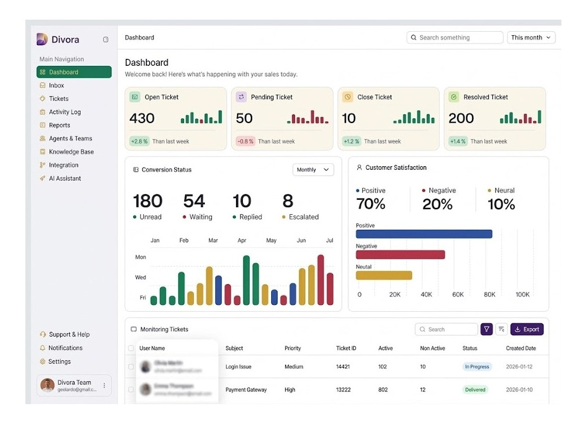The width and height of the screenshot is (577, 433).
Task: Click the Resolved Ticket checkmark icon
Action: point(454,97)
